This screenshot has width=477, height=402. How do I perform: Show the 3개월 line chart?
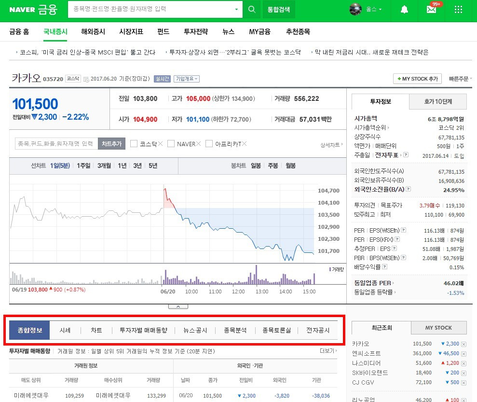click(x=104, y=166)
